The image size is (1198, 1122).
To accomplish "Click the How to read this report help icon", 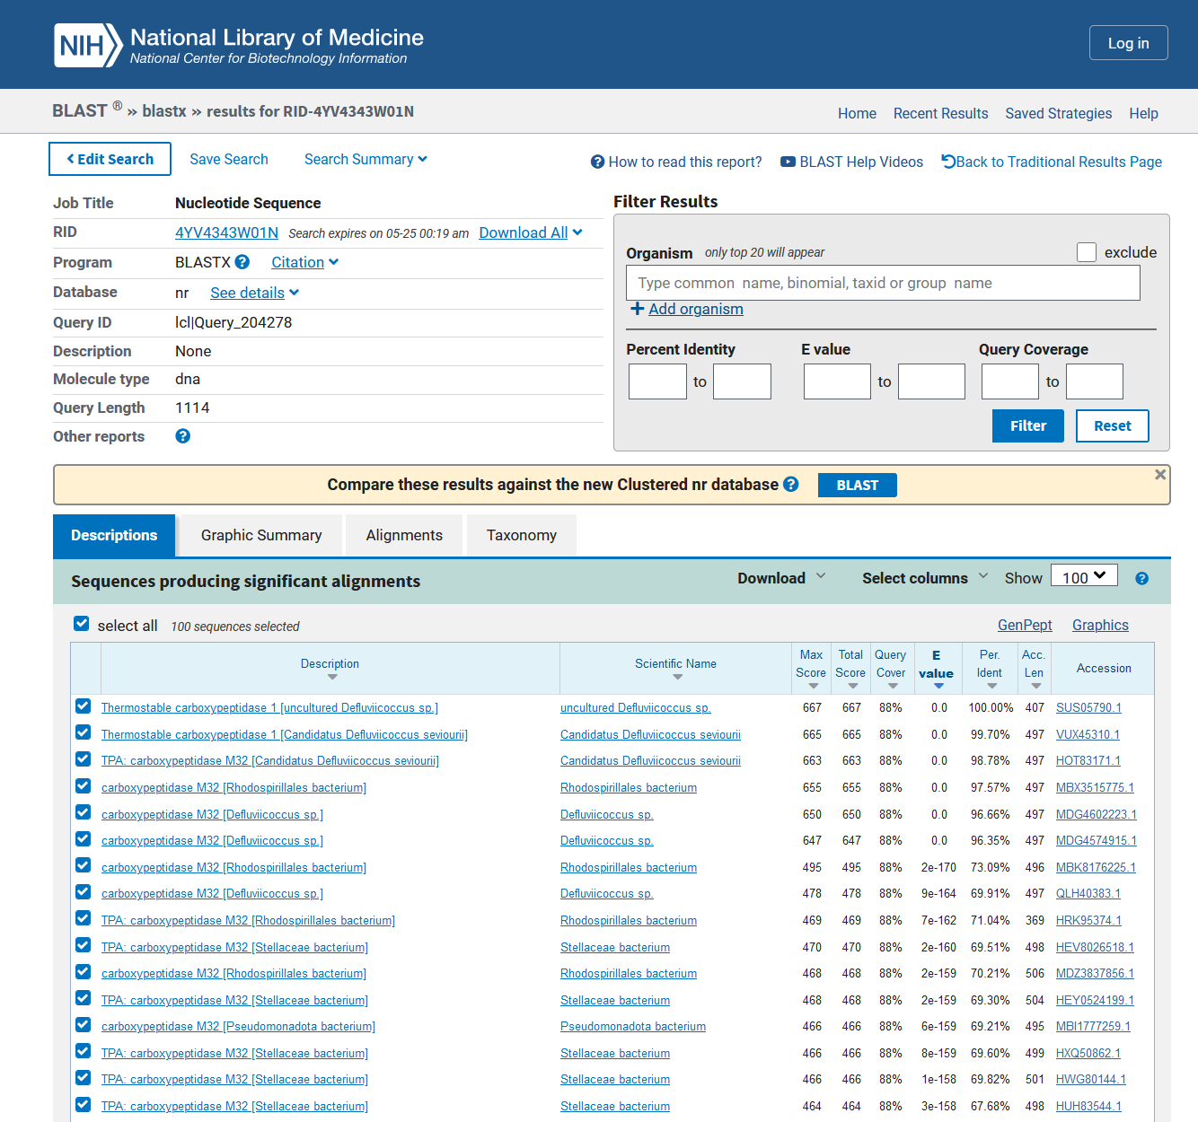I will click(597, 162).
